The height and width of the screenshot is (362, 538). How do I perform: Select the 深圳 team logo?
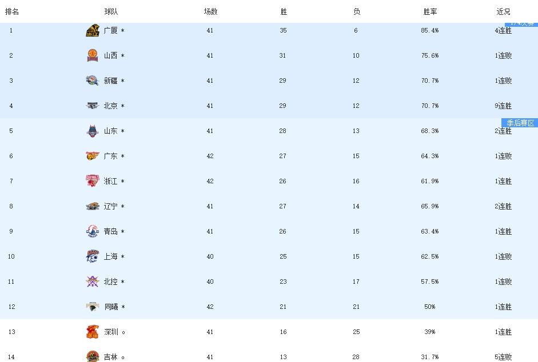pos(93,332)
